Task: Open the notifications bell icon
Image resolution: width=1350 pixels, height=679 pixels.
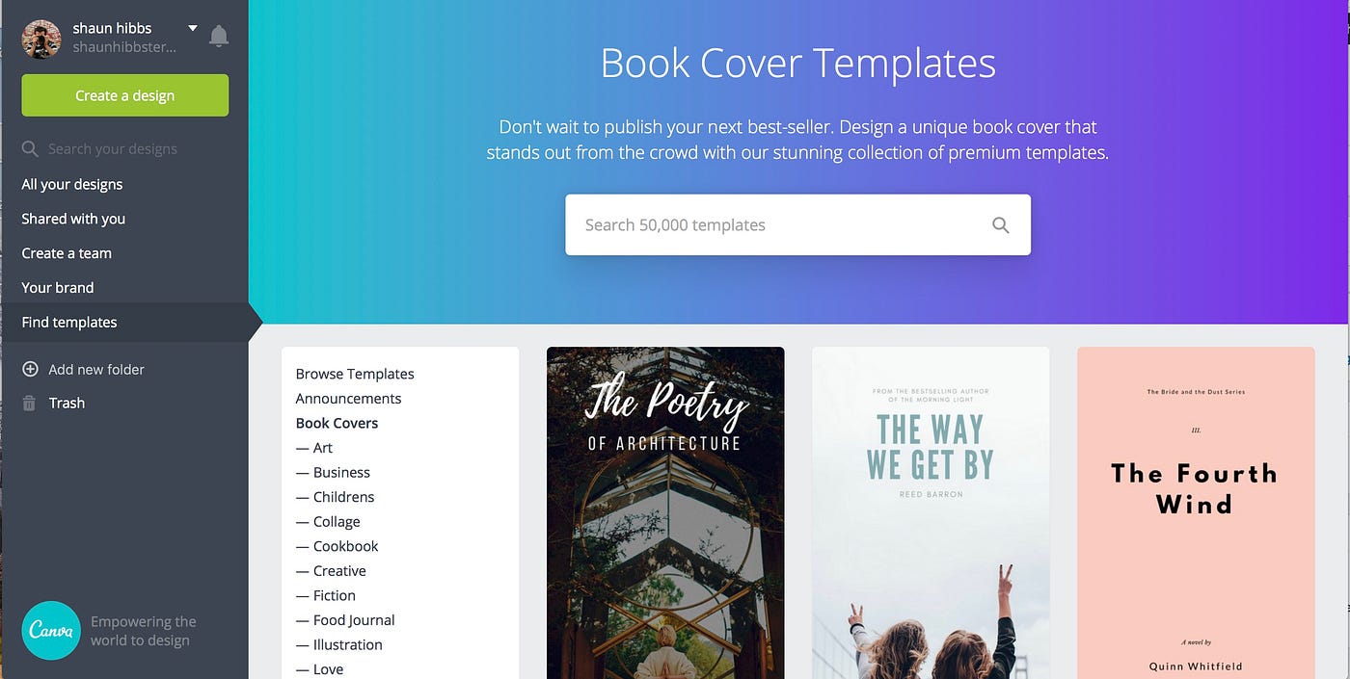Action: pyautogui.click(x=219, y=37)
